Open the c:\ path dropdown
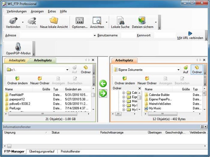Screen dimensions: 210x157 point(67,70)
